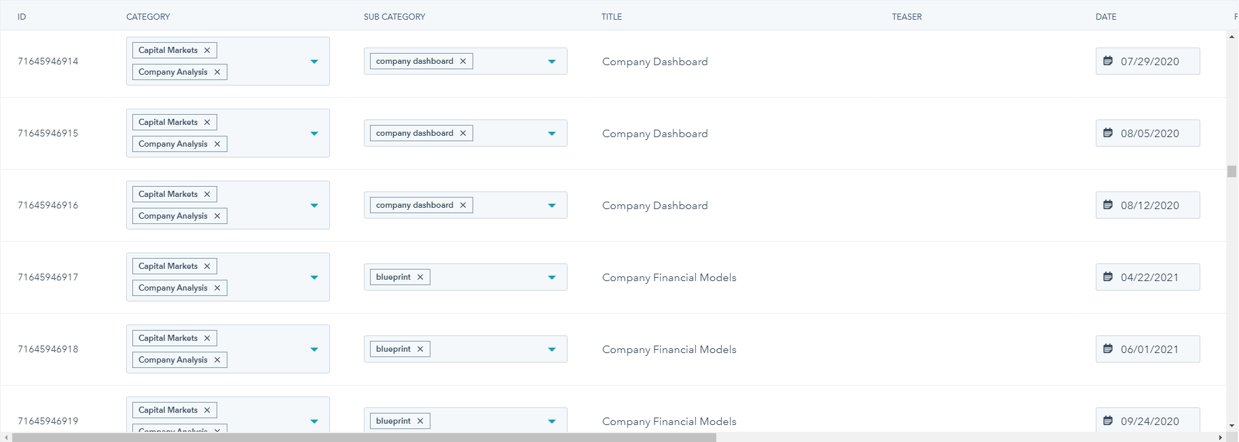
Task: Click the horizontal scrollbar thumb
Action: pos(364,437)
